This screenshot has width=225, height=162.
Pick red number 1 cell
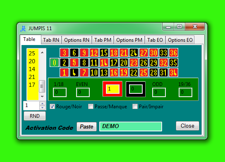tap(64, 72)
